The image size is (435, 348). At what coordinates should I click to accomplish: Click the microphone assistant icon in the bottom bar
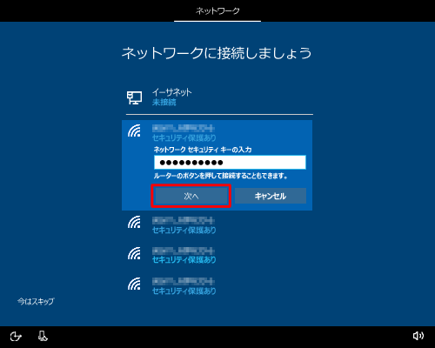[43, 336]
